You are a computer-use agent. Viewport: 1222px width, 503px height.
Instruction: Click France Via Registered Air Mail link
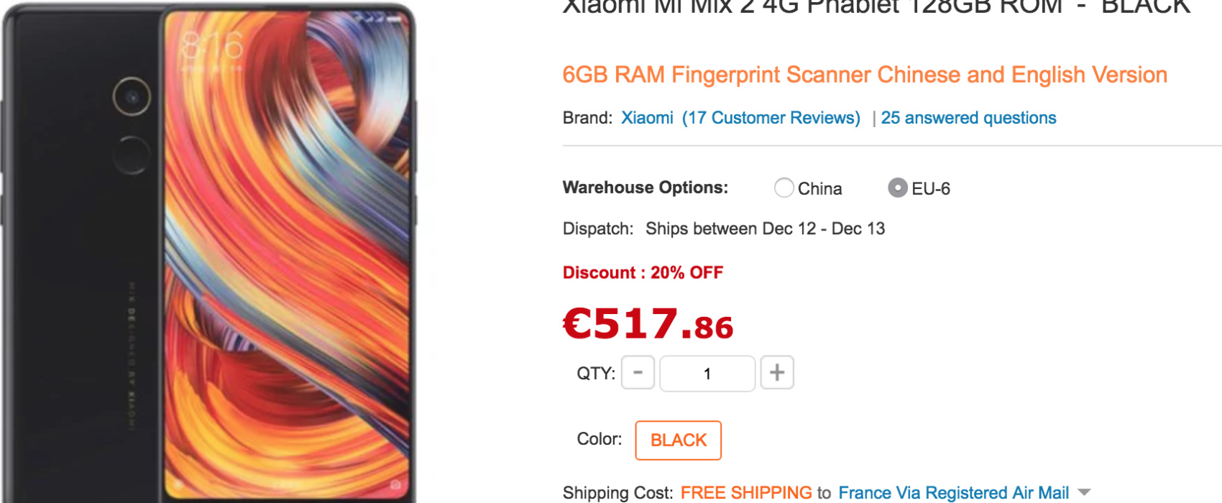tap(953, 493)
